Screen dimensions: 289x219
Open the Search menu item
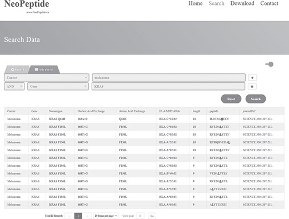coord(216,3)
